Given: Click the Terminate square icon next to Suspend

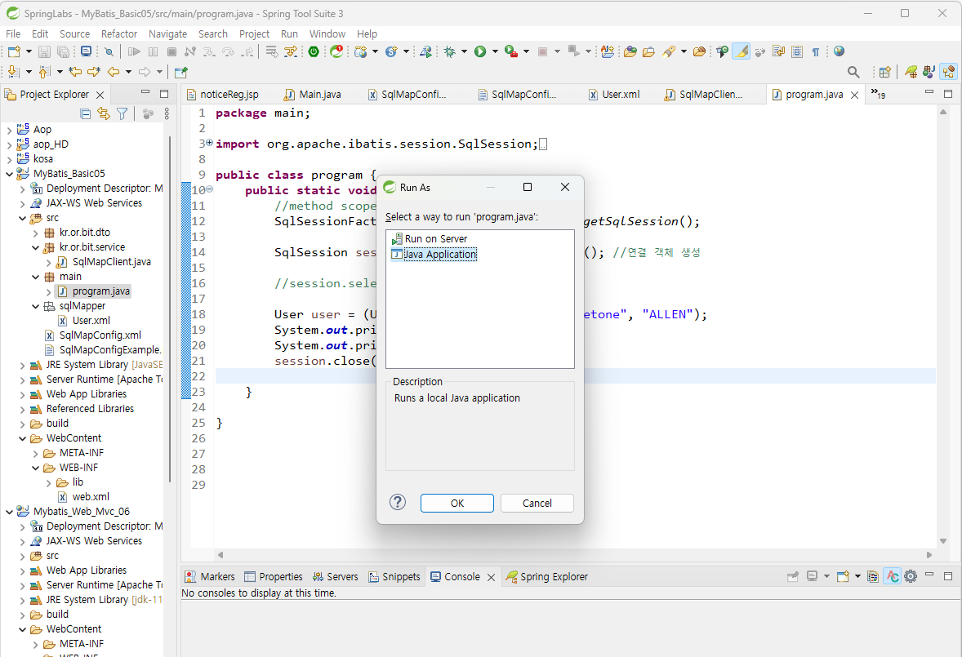Looking at the screenshot, I should click(x=171, y=51).
